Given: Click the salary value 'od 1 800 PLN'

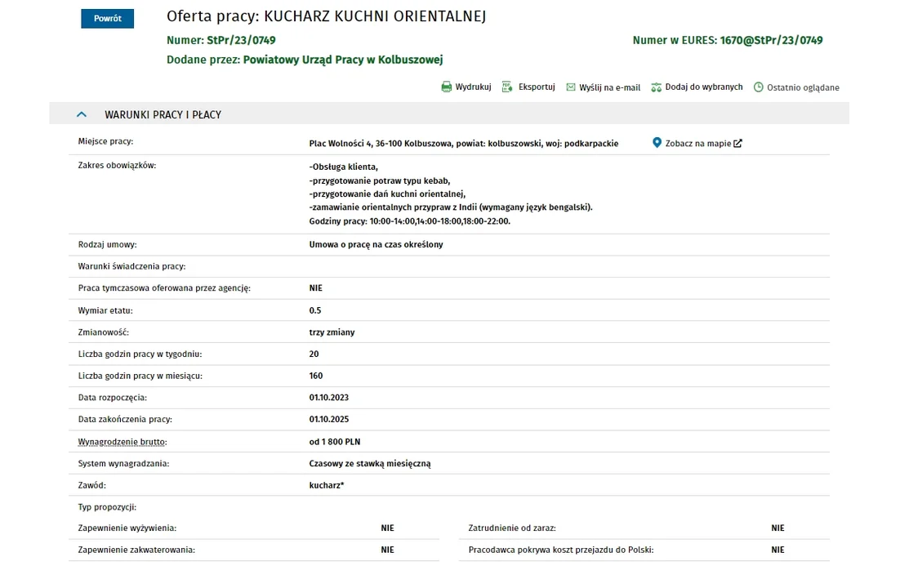Looking at the screenshot, I should point(335,442).
